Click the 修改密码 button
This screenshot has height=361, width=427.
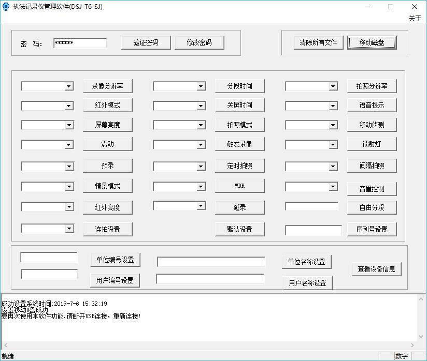pos(200,42)
